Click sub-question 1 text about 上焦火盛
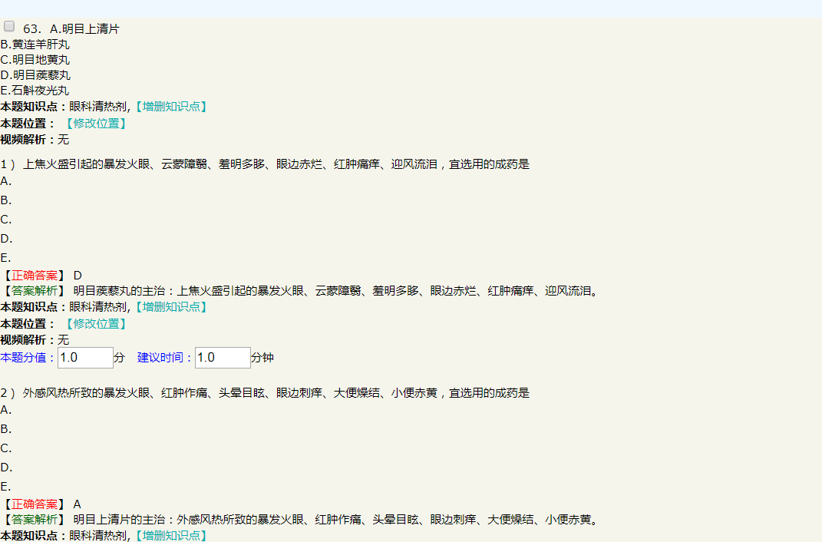Image resolution: width=822 pixels, height=542 pixels. [276, 164]
